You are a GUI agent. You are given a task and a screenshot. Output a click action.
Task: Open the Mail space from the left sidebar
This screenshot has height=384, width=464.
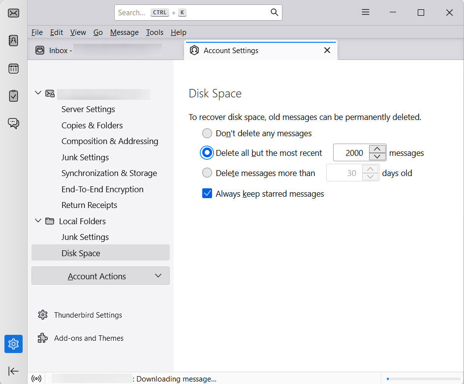pyautogui.click(x=13, y=13)
